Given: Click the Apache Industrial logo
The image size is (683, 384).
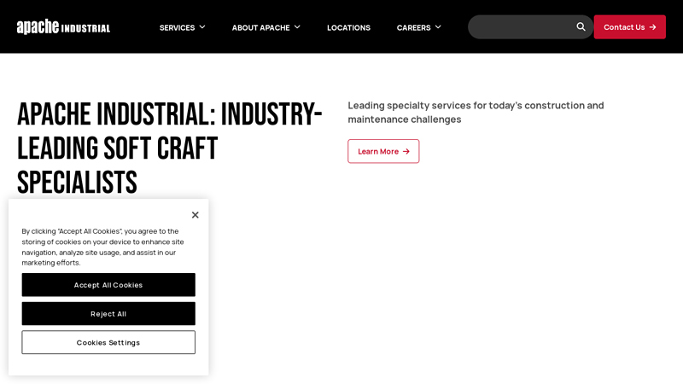Looking at the screenshot, I should pos(63,27).
